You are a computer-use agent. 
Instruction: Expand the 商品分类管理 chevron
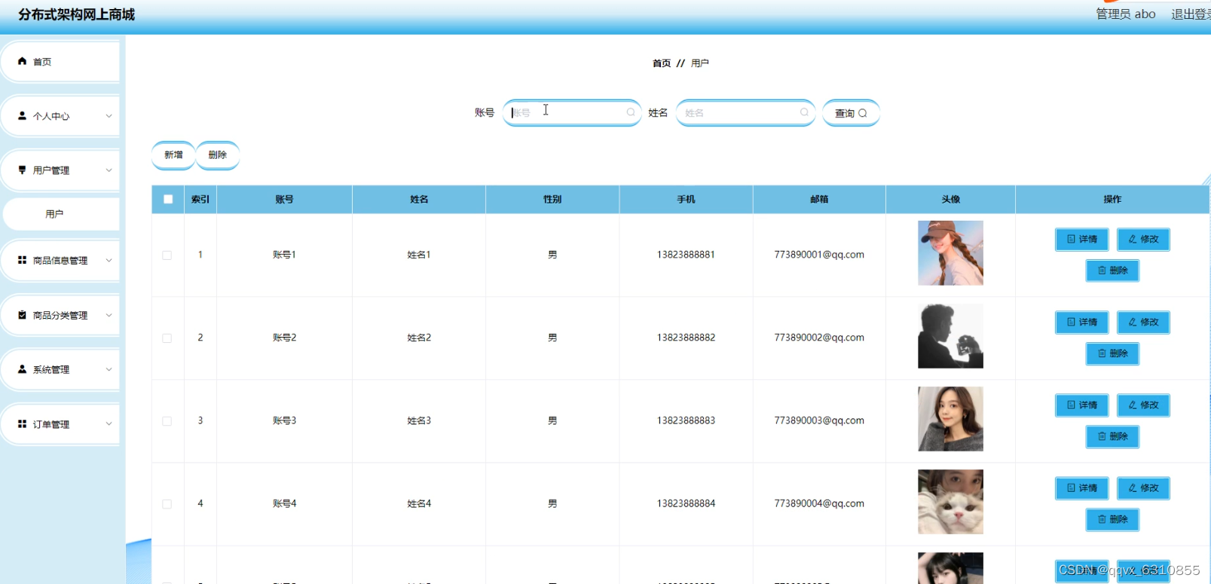[x=109, y=315]
